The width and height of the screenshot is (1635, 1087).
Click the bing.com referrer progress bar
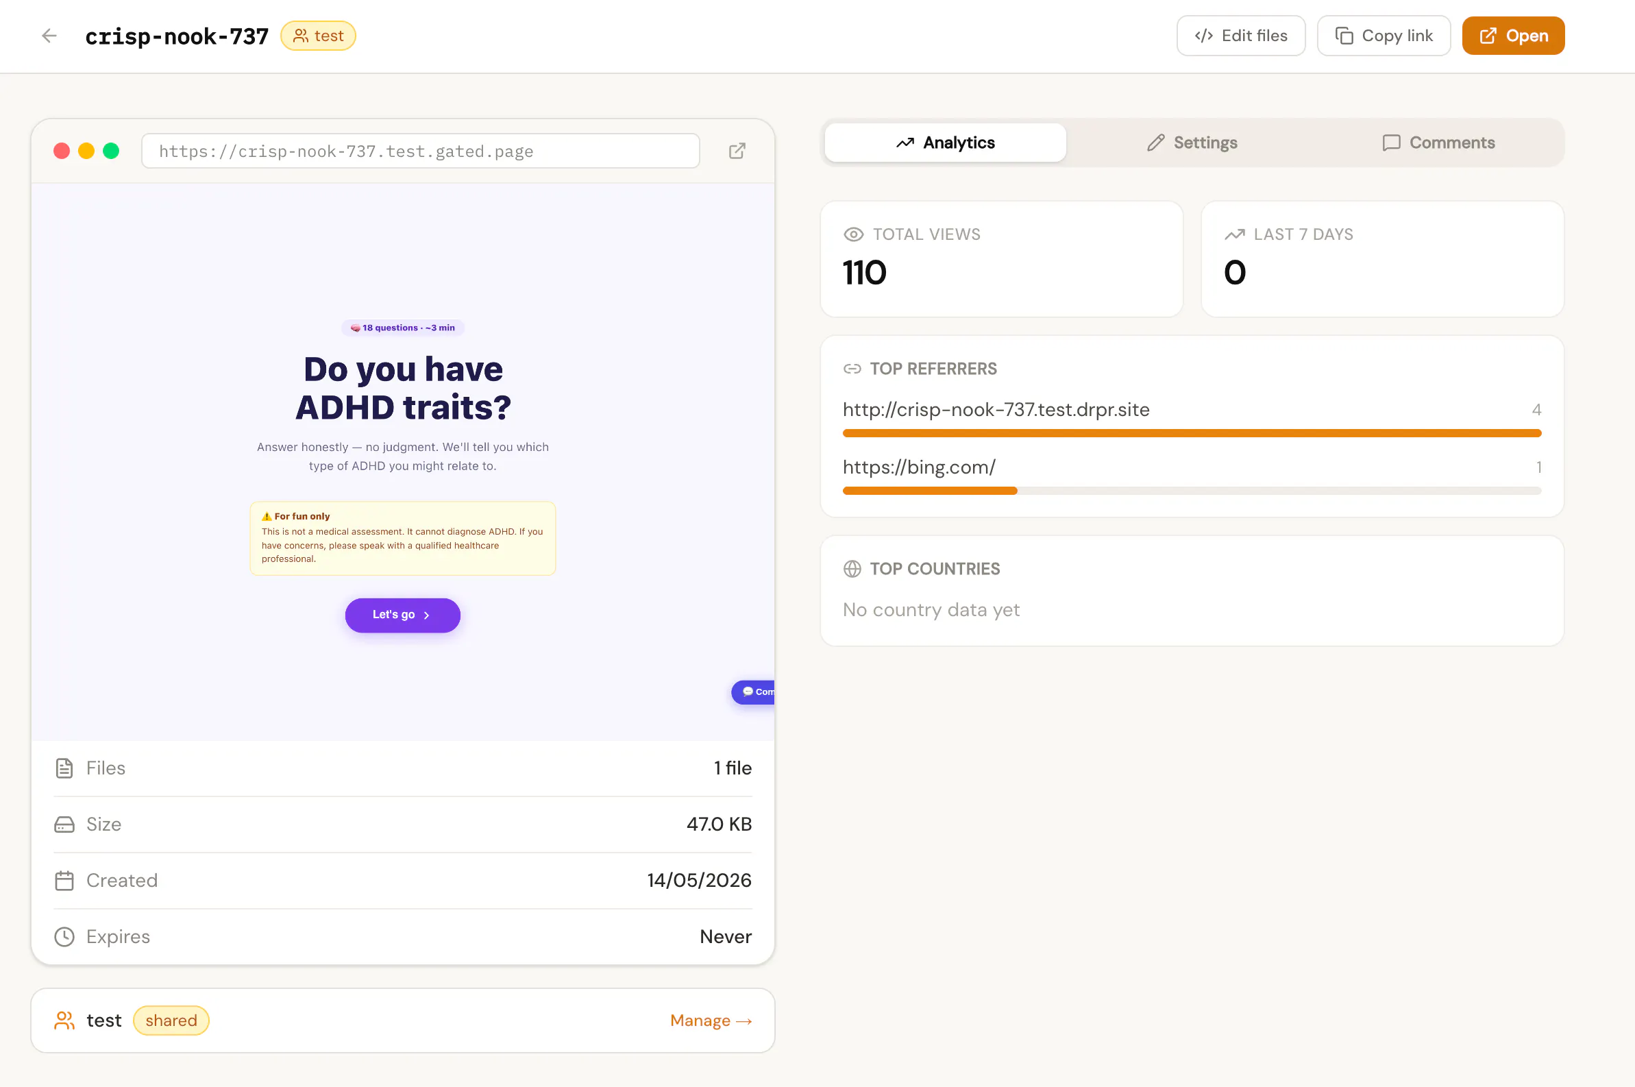(1192, 491)
